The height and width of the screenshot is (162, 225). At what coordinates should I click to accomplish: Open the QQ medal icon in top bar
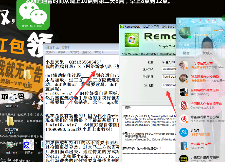tap(193, 21)
